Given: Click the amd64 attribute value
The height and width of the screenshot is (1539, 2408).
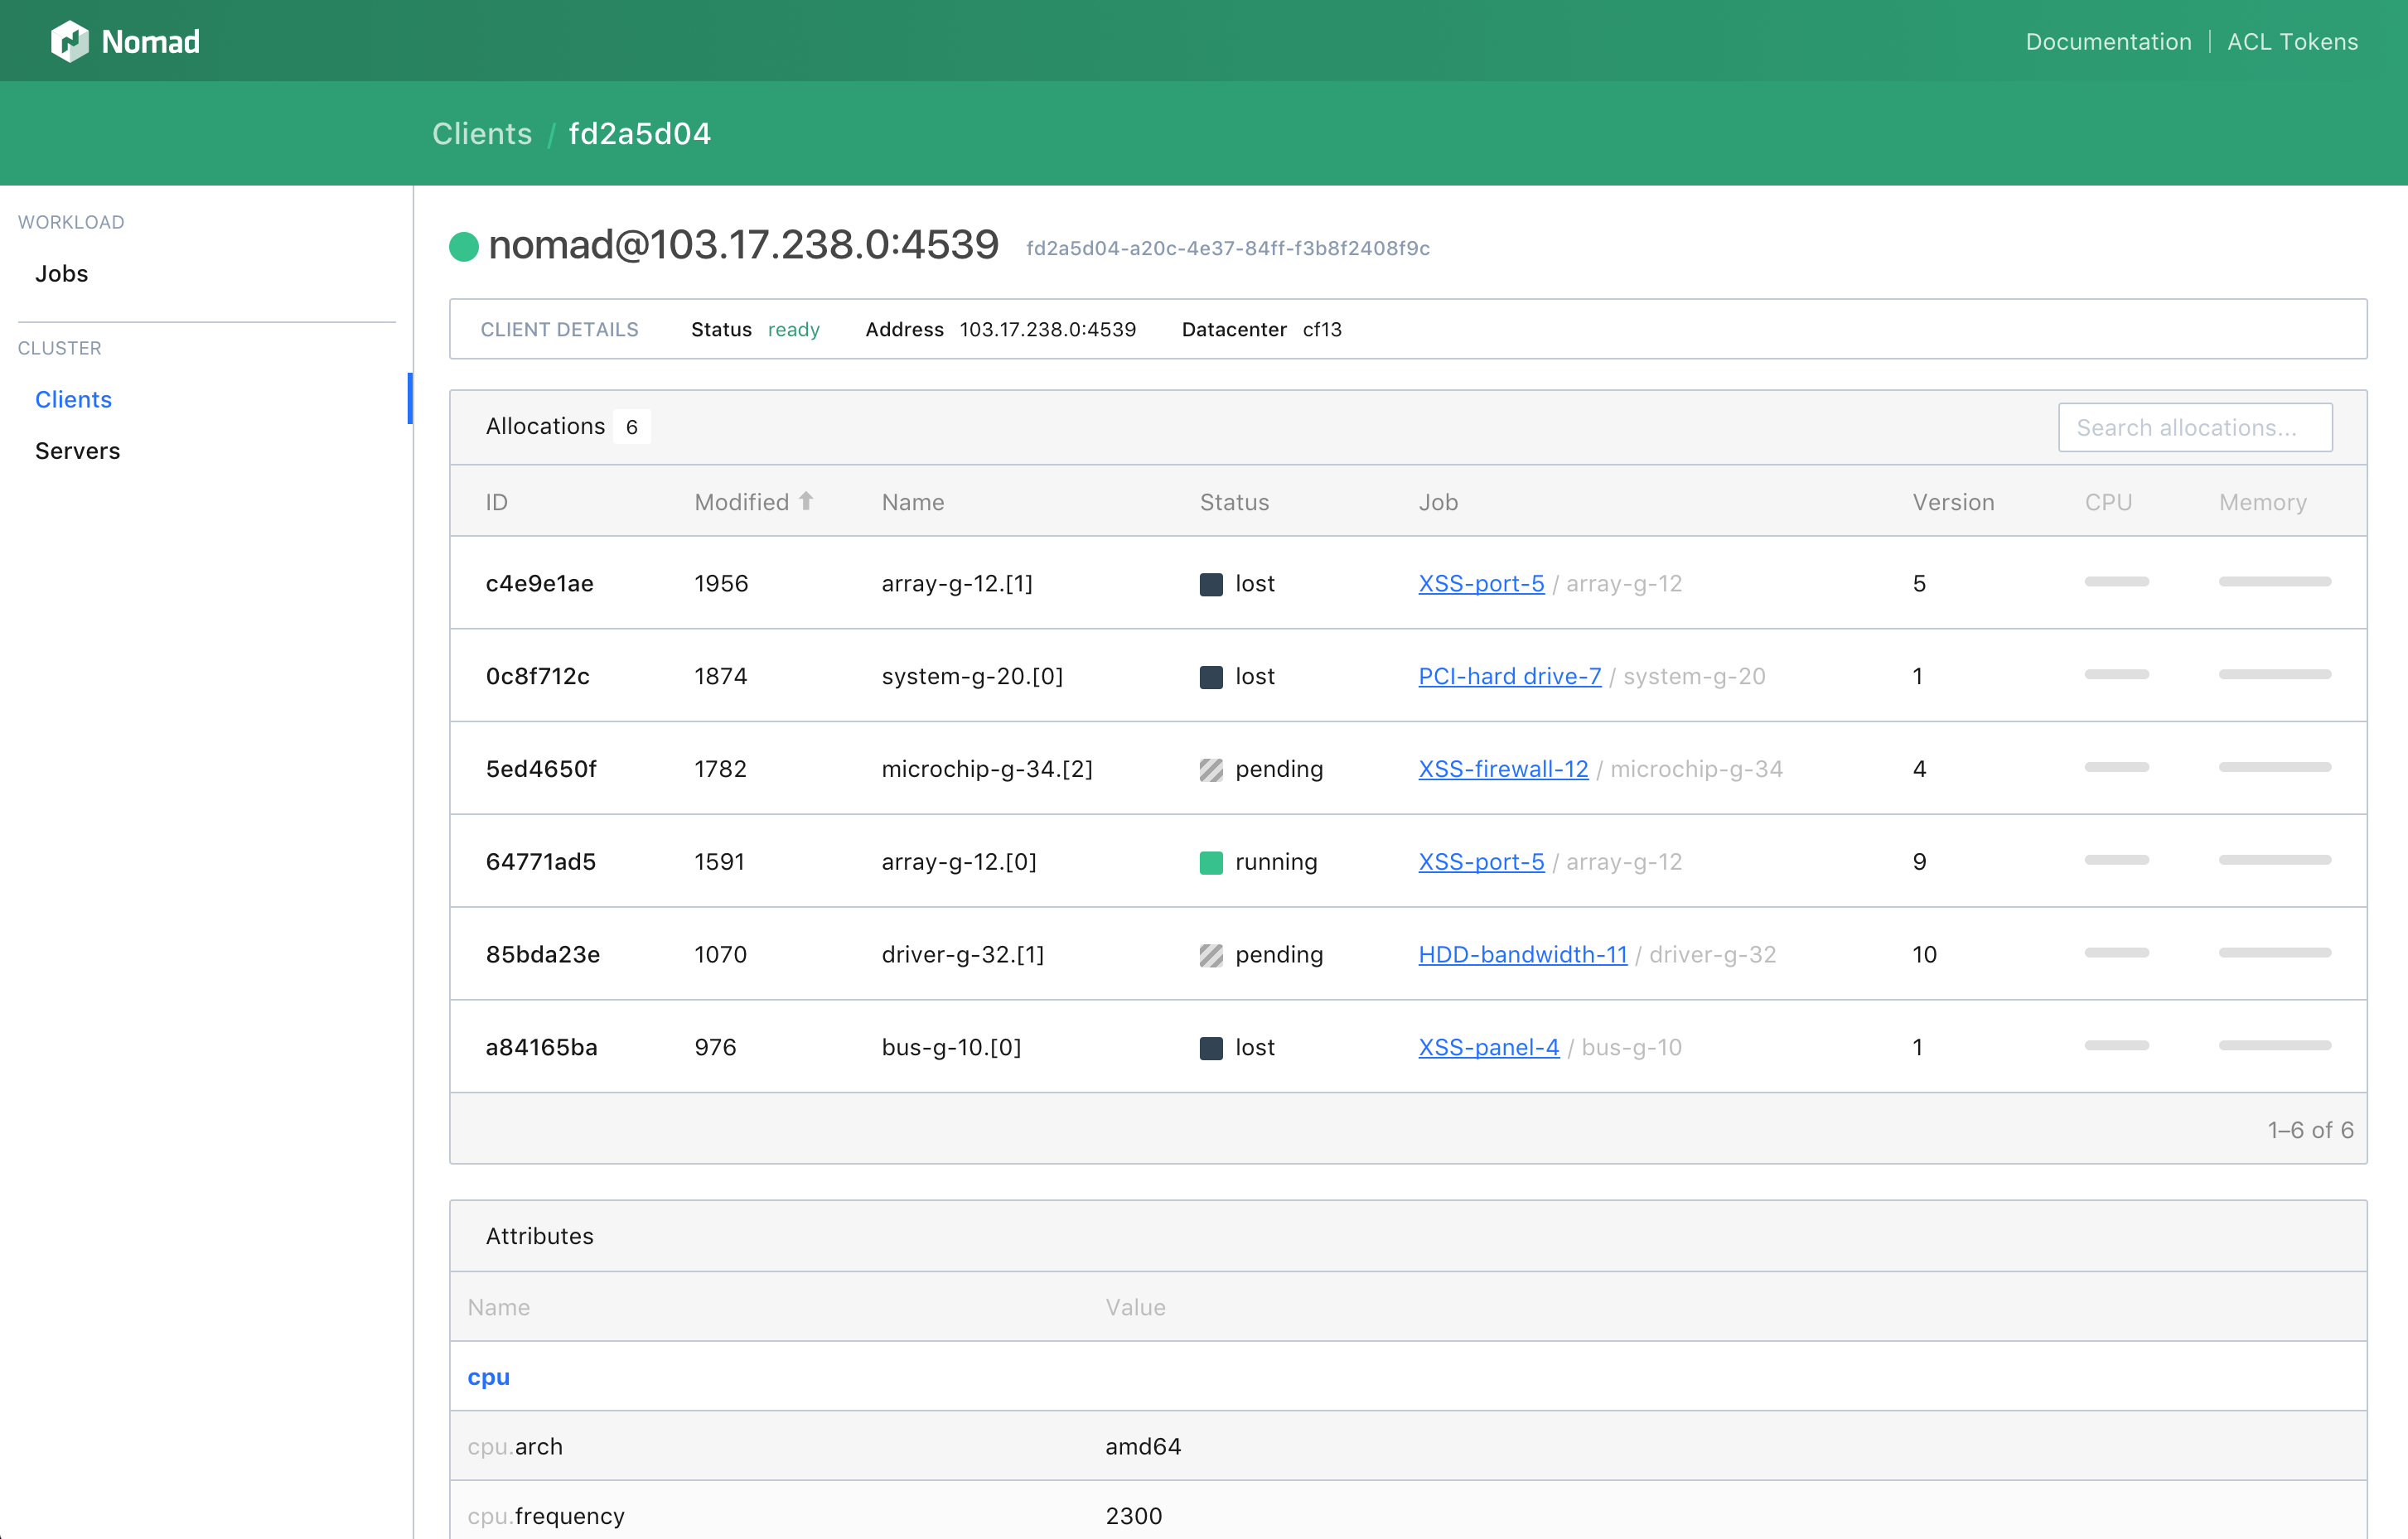Looking at the screenshot, I should click(1143, 1446).
